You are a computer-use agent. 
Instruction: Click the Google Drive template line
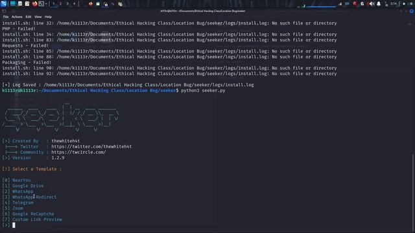pos(23,186)
